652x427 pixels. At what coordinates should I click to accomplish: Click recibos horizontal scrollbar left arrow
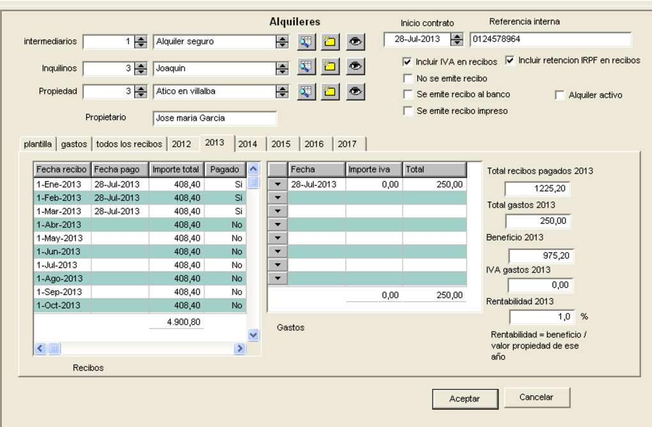[40, 348]
